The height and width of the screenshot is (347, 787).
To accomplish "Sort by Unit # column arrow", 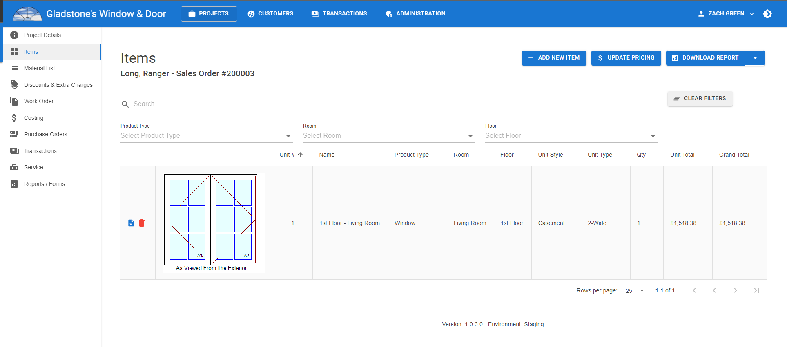I will [300, 155].
